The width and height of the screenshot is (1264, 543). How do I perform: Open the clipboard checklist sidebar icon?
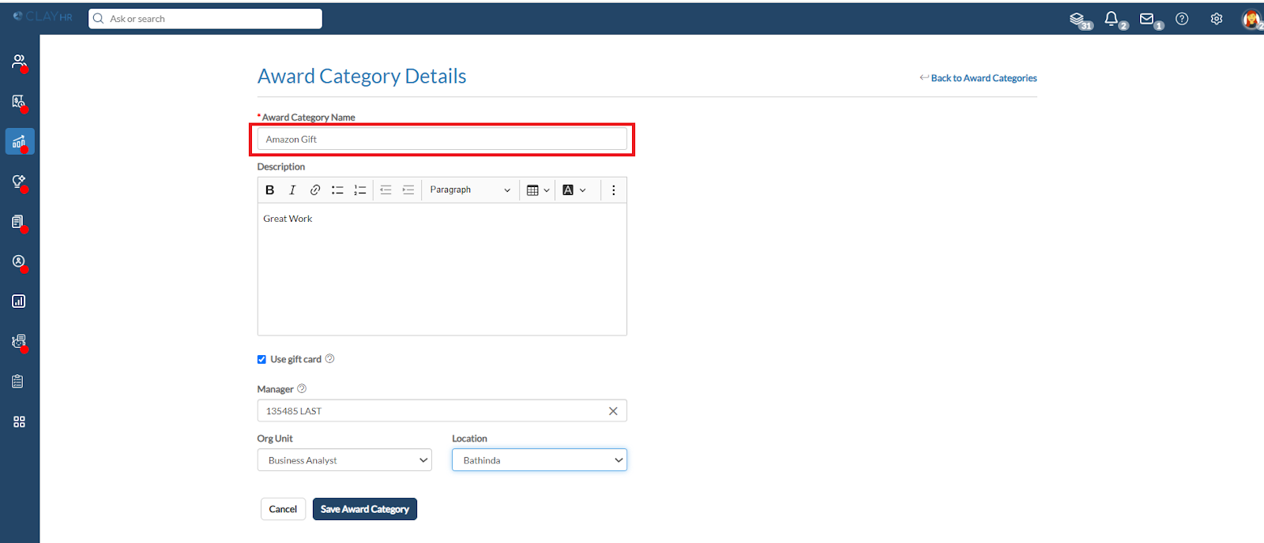19,381
